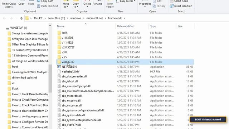Viewport: 229px width, 129px height.
Task: Select sbs_system.configuration.install.dll file name
Action: pyautogui.click(x=83, y=110)
